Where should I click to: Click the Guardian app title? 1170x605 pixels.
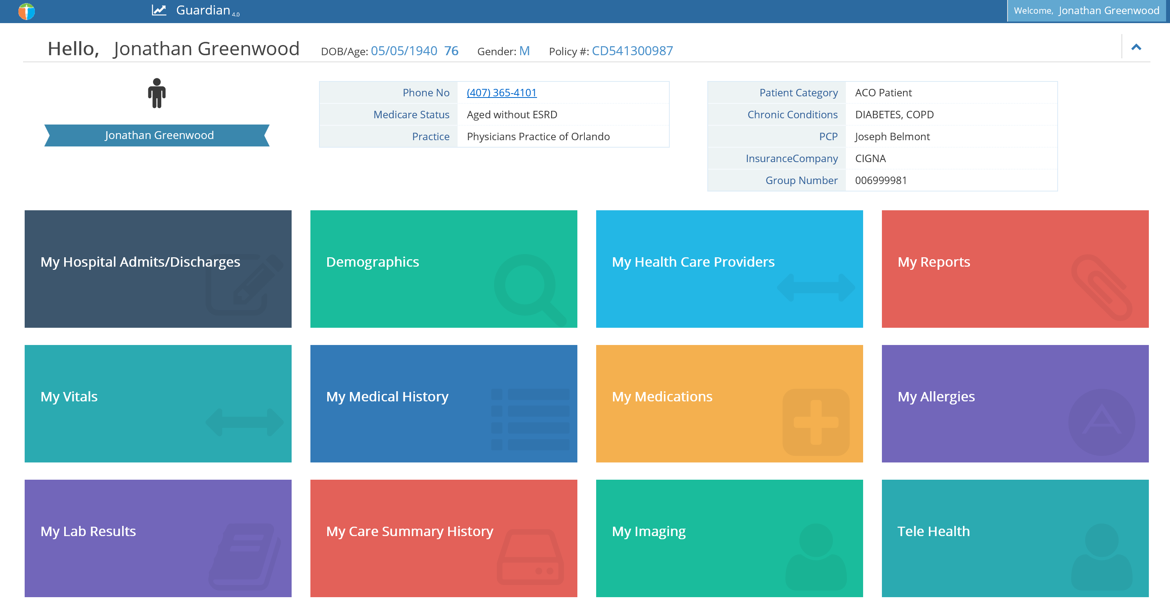(x=203, y=10)
